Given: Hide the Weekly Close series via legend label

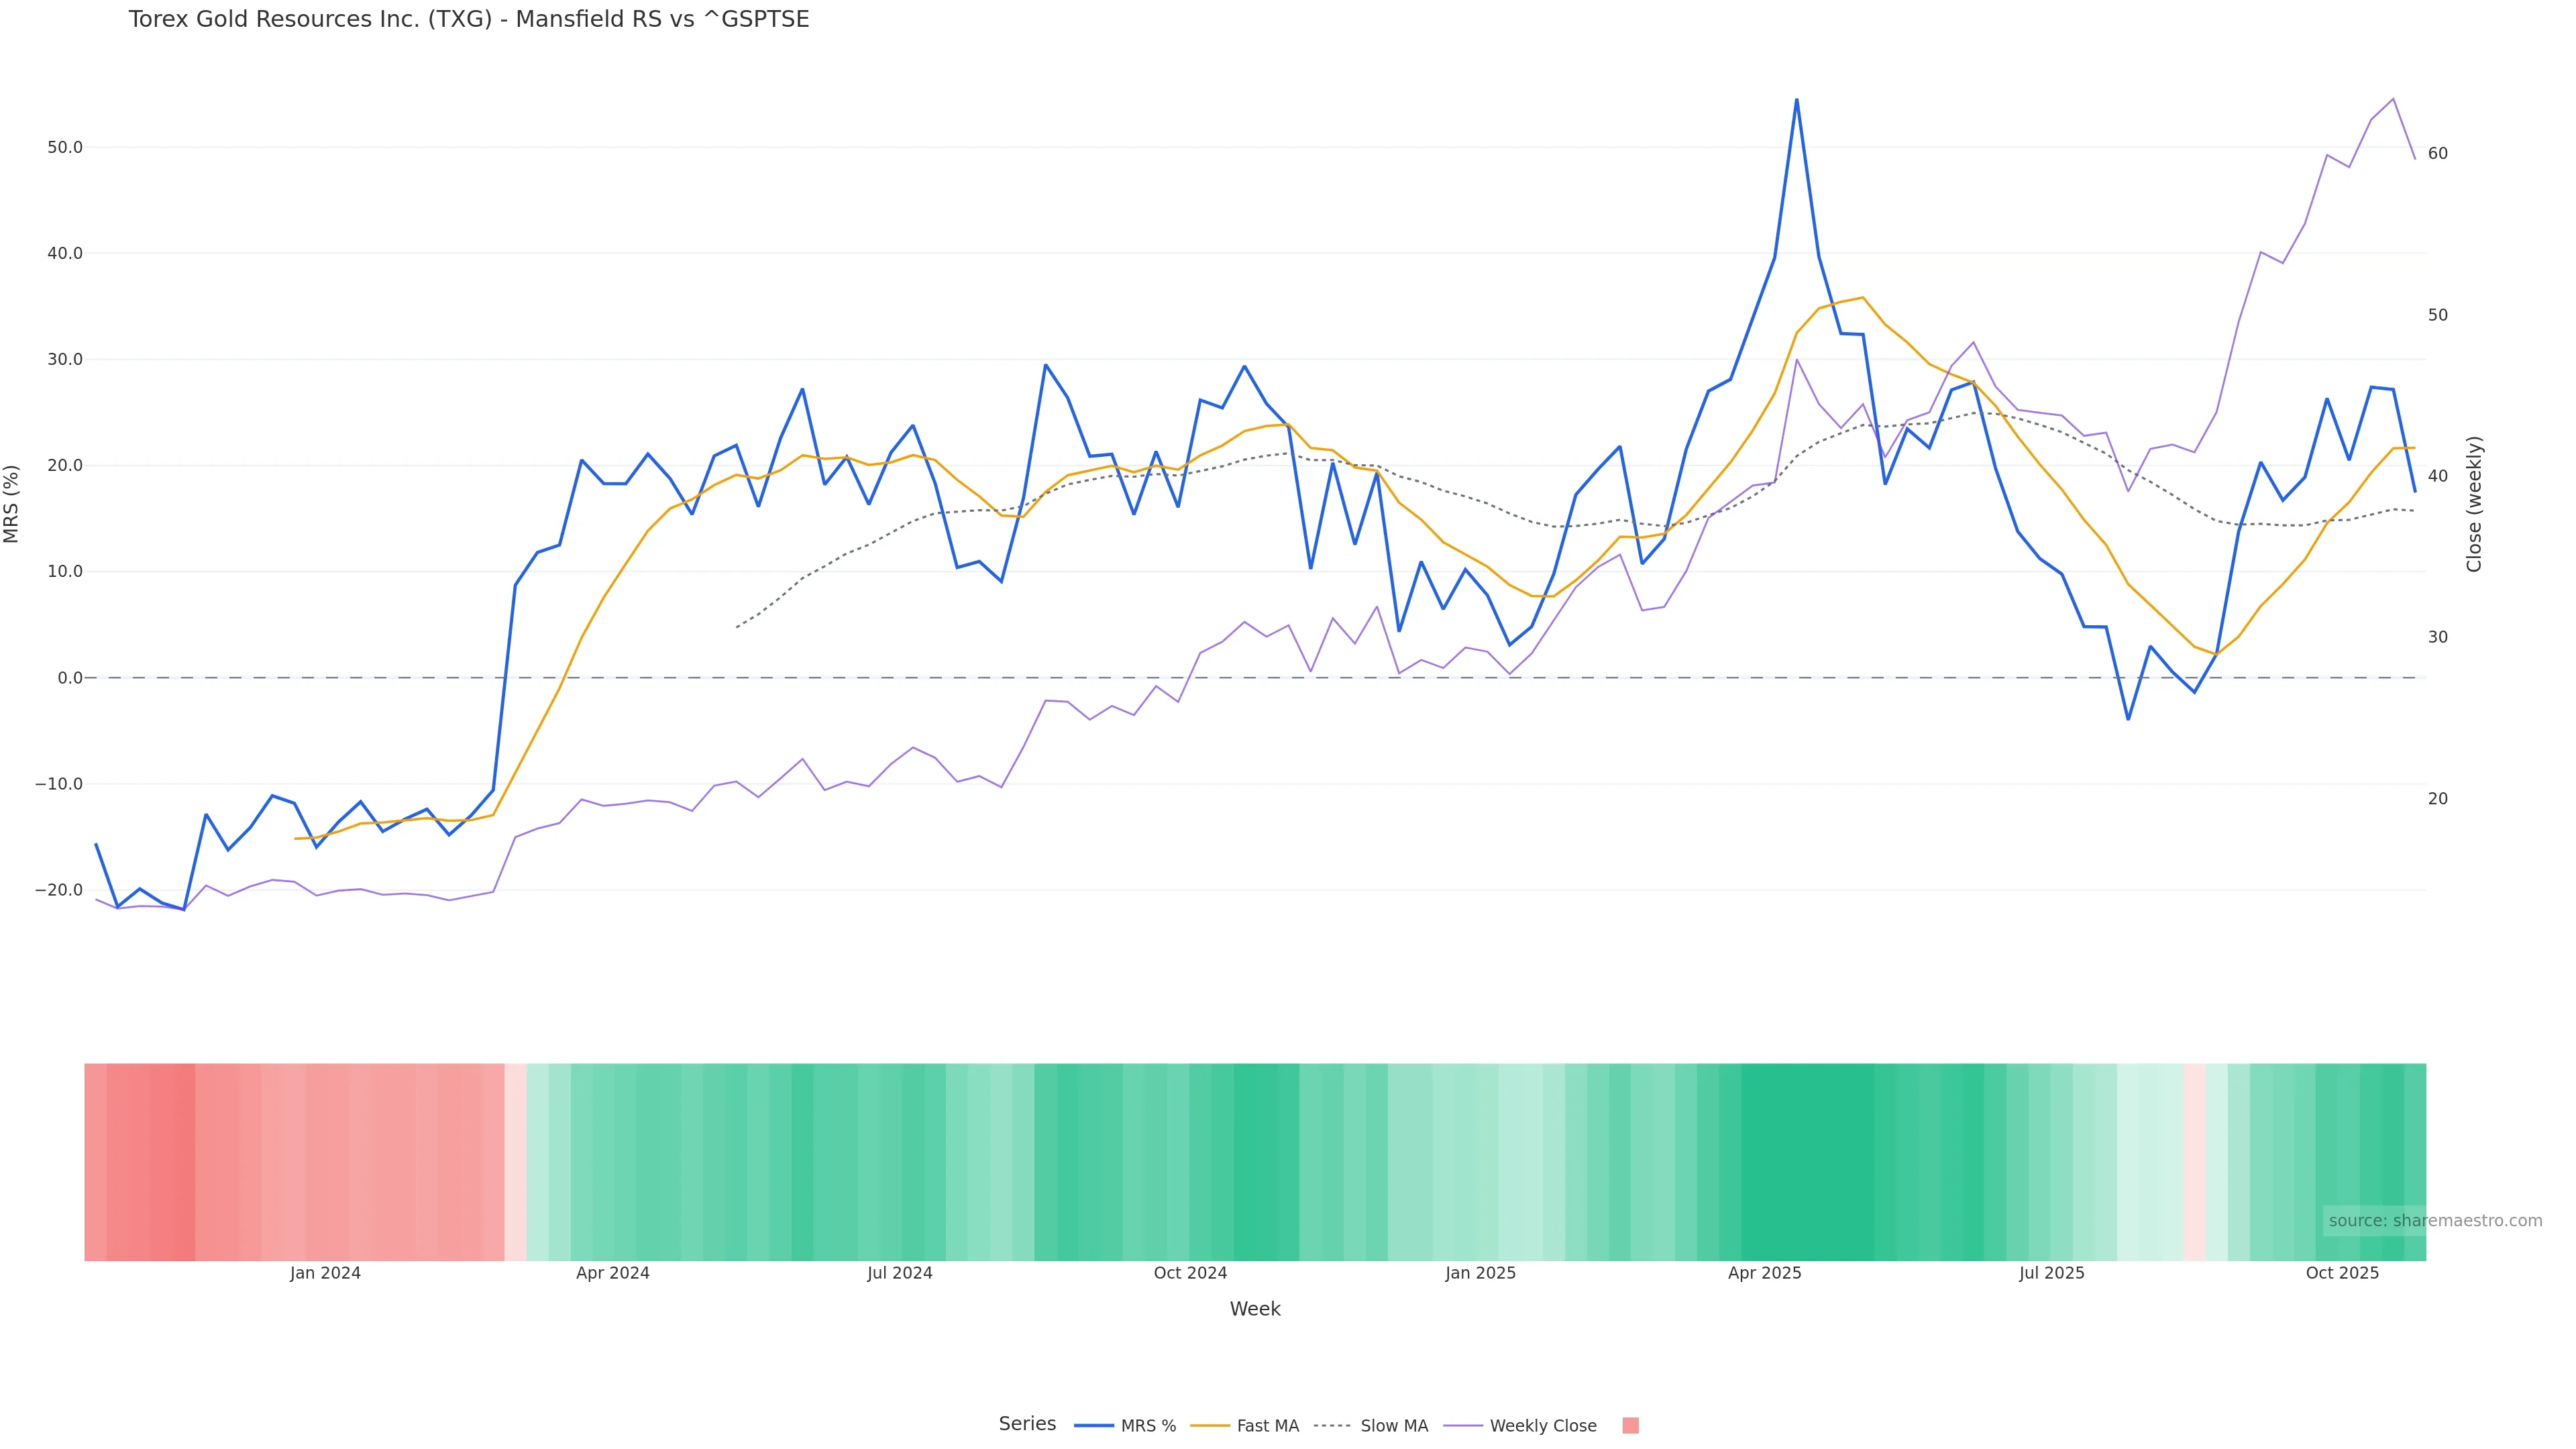Looking at the screenshot, I should pyautogui.click(x=1542, y=1426).
